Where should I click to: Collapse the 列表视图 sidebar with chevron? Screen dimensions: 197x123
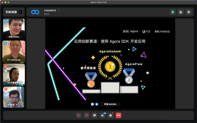(20, 12)
